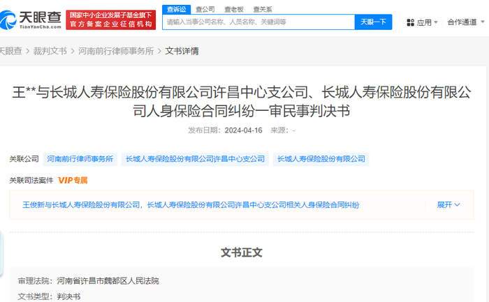Expand the 合作通道 dropdown arrow
This screenshot has height=302, width=489.
coord(483,22)
